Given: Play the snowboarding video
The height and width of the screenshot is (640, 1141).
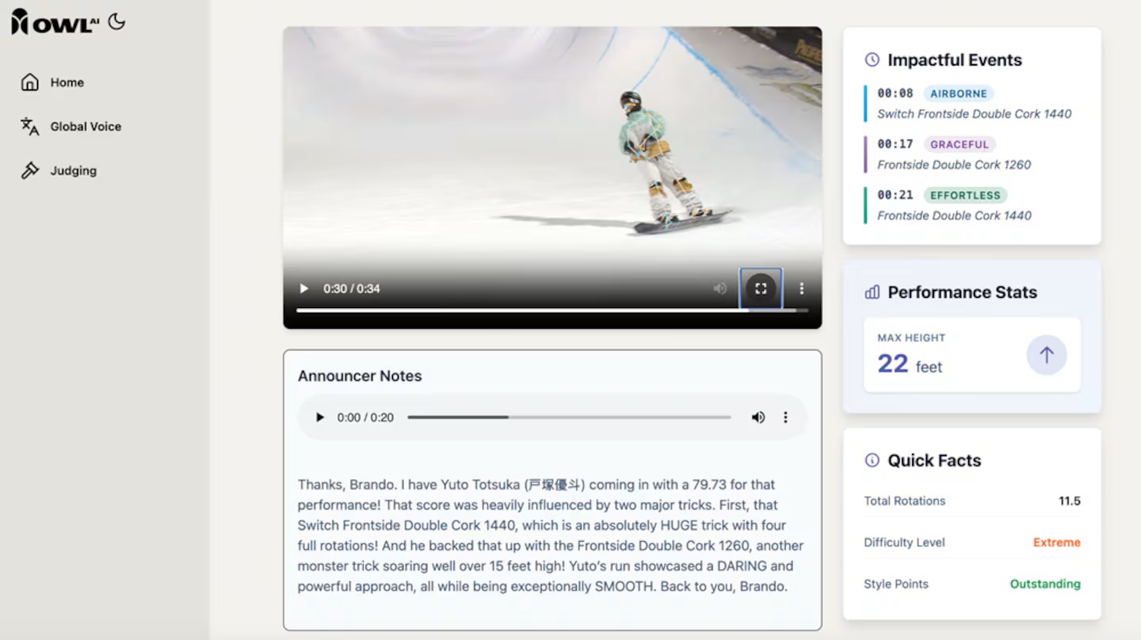Looking at the screenshot, I should click(x=303, y=289).
